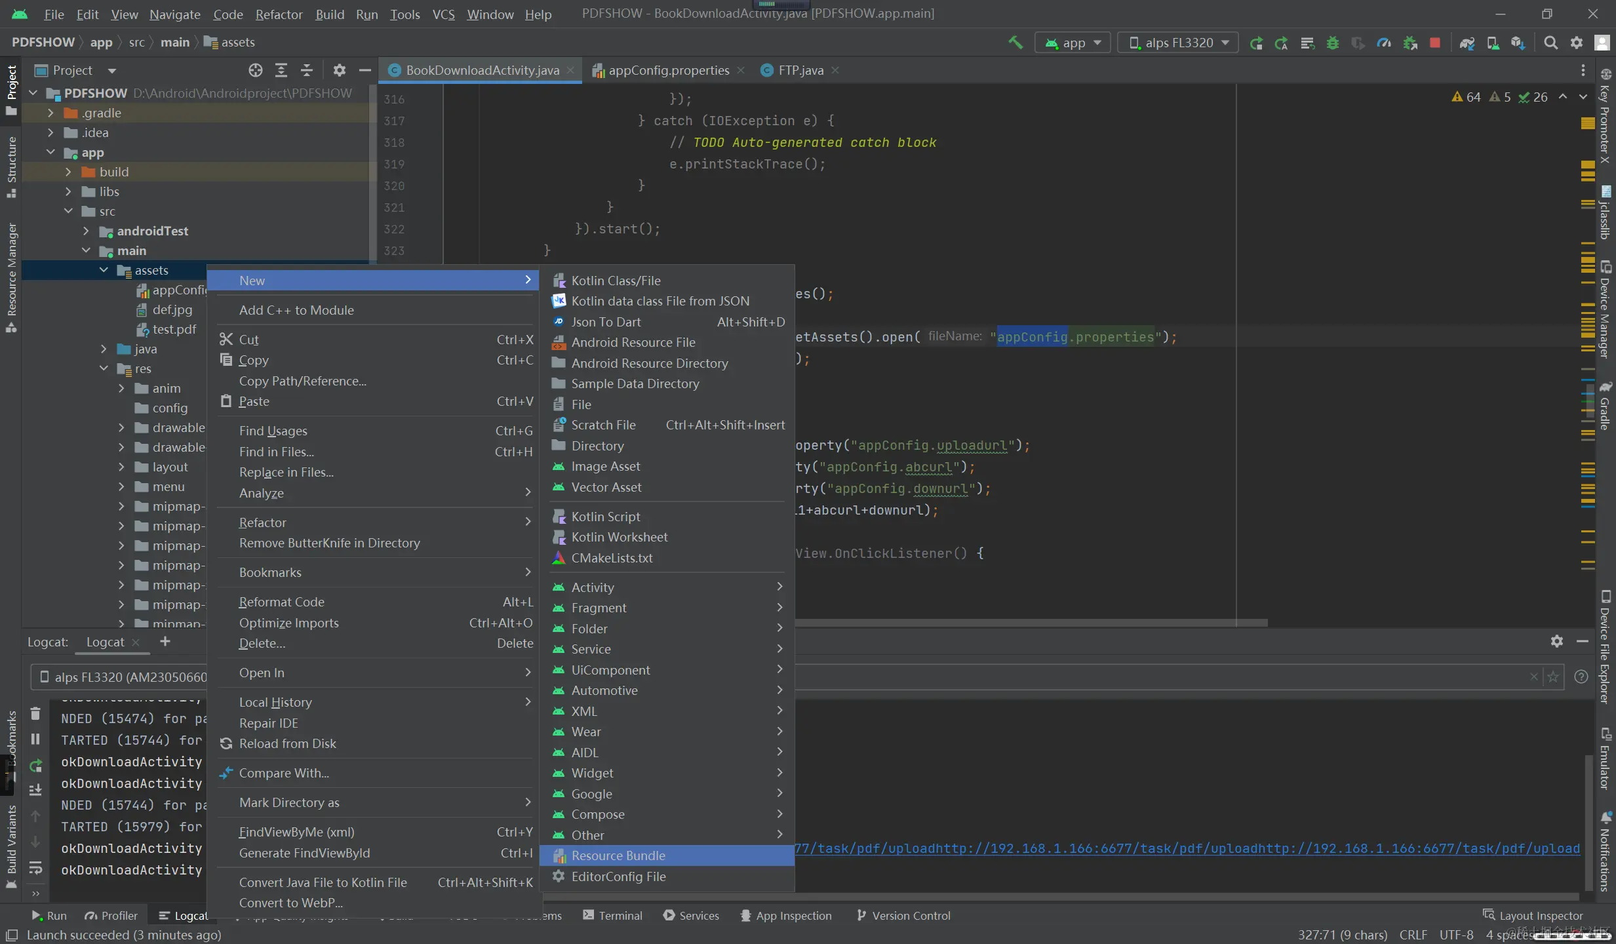This screenshot has width=1616, height=944.
Task: Click the Search Everywhere magnifier icon
Action: pos(1550,43)
